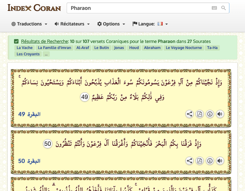Viewport: 245px width, 191px height.
Task: Show info for verse 50
Action: coord(210,161)
